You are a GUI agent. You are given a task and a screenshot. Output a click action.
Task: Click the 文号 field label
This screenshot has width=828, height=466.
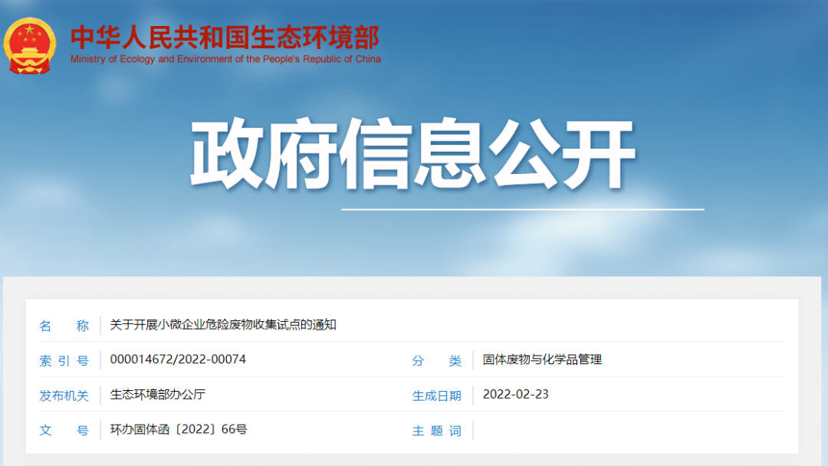(64, 431)
